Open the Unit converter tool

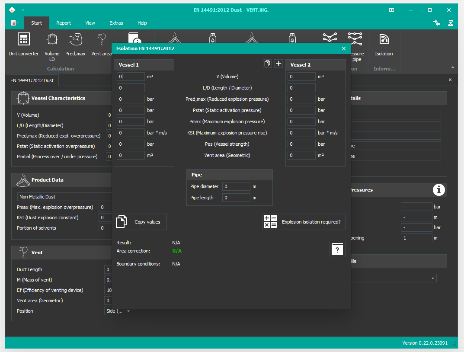pyautogui.click(x=24, y=45)
